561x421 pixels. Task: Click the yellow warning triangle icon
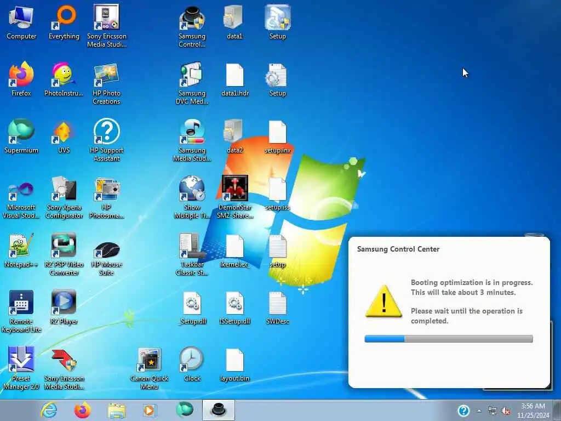click(x=383, y=301)
